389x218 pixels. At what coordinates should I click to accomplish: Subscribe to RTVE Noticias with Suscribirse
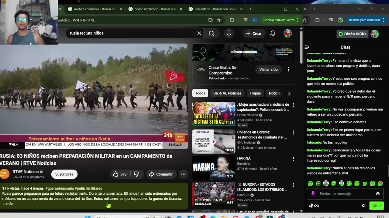tap(64, 174)
